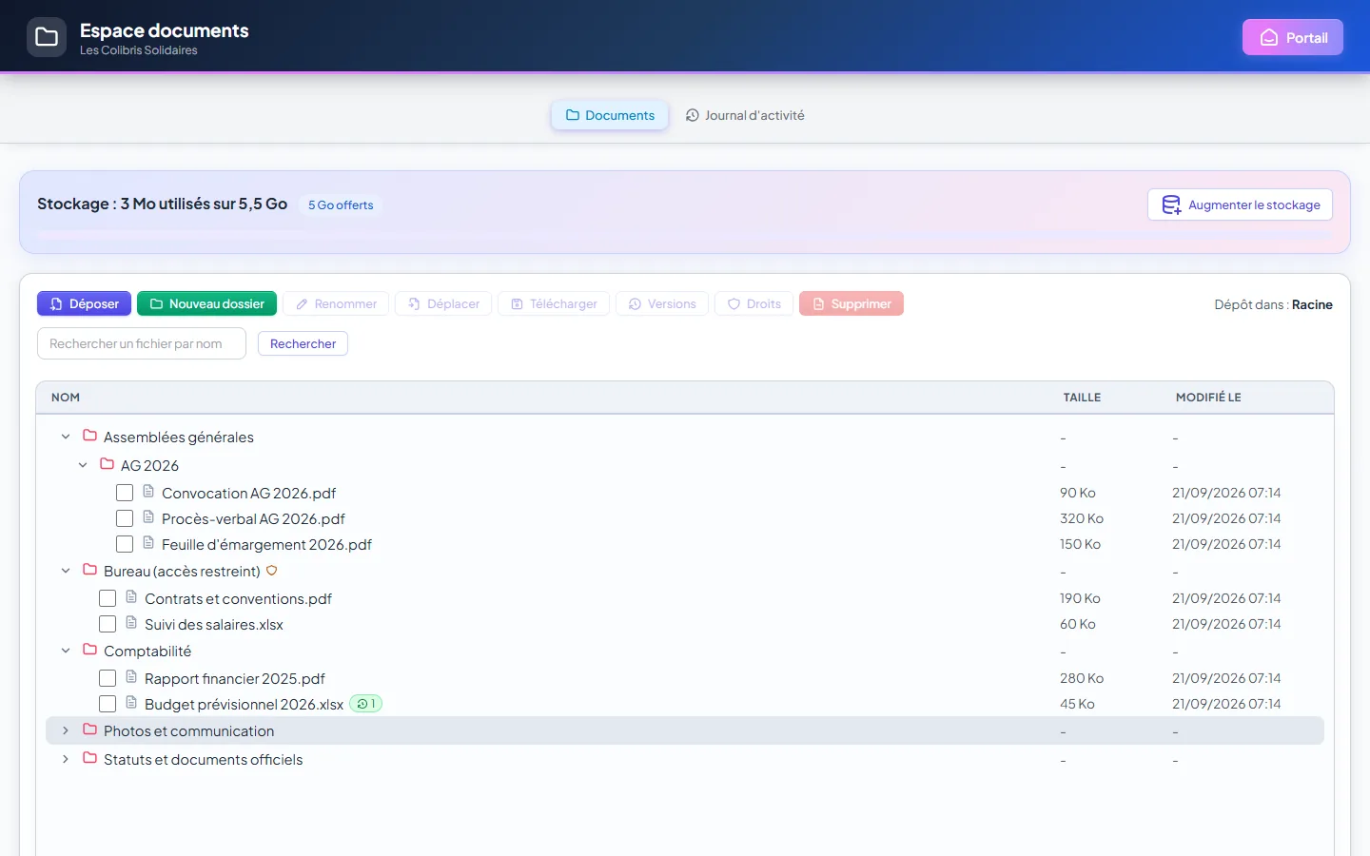Image resolution: width=1370 pixels, height=856 pixels.
Task: Click folder icon of Comptabilité
Action: click(90, 650)
